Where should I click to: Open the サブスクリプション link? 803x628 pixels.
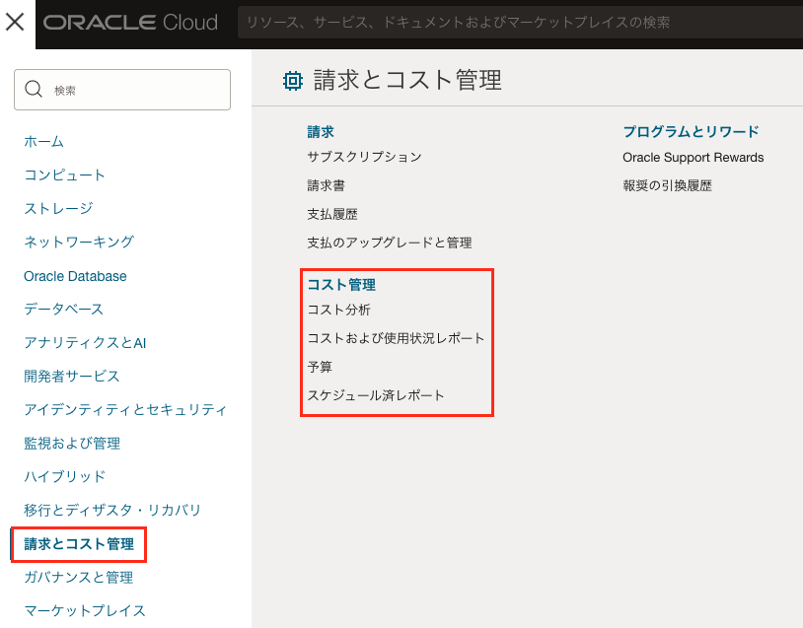(364, 157)
